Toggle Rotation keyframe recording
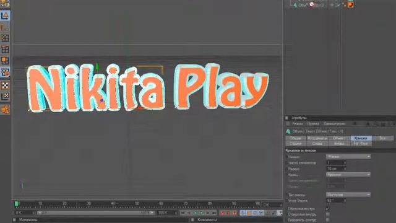 (x=255, y=213)
